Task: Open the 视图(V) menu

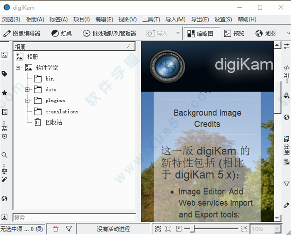Action: [128, 19]
